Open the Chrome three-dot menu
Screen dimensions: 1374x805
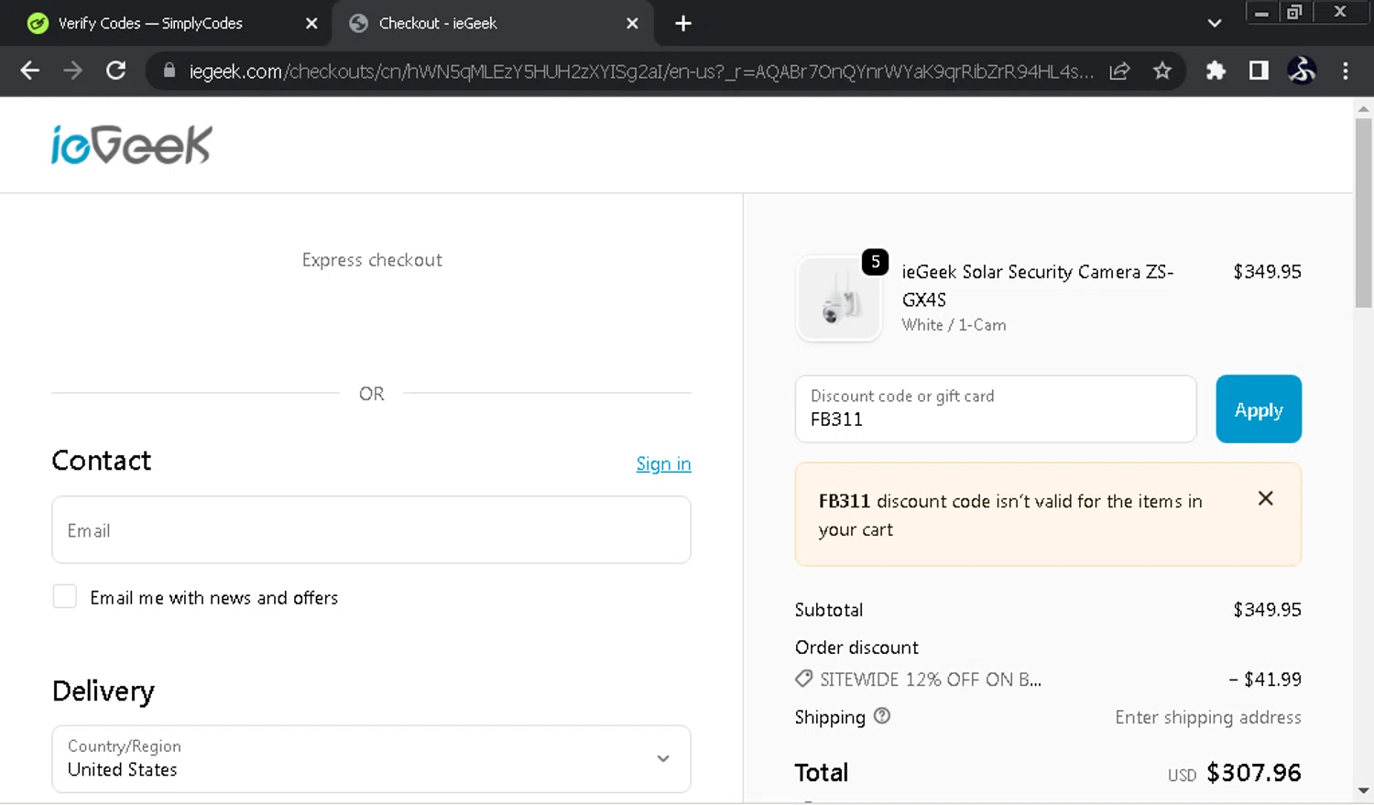point(1345,71)
